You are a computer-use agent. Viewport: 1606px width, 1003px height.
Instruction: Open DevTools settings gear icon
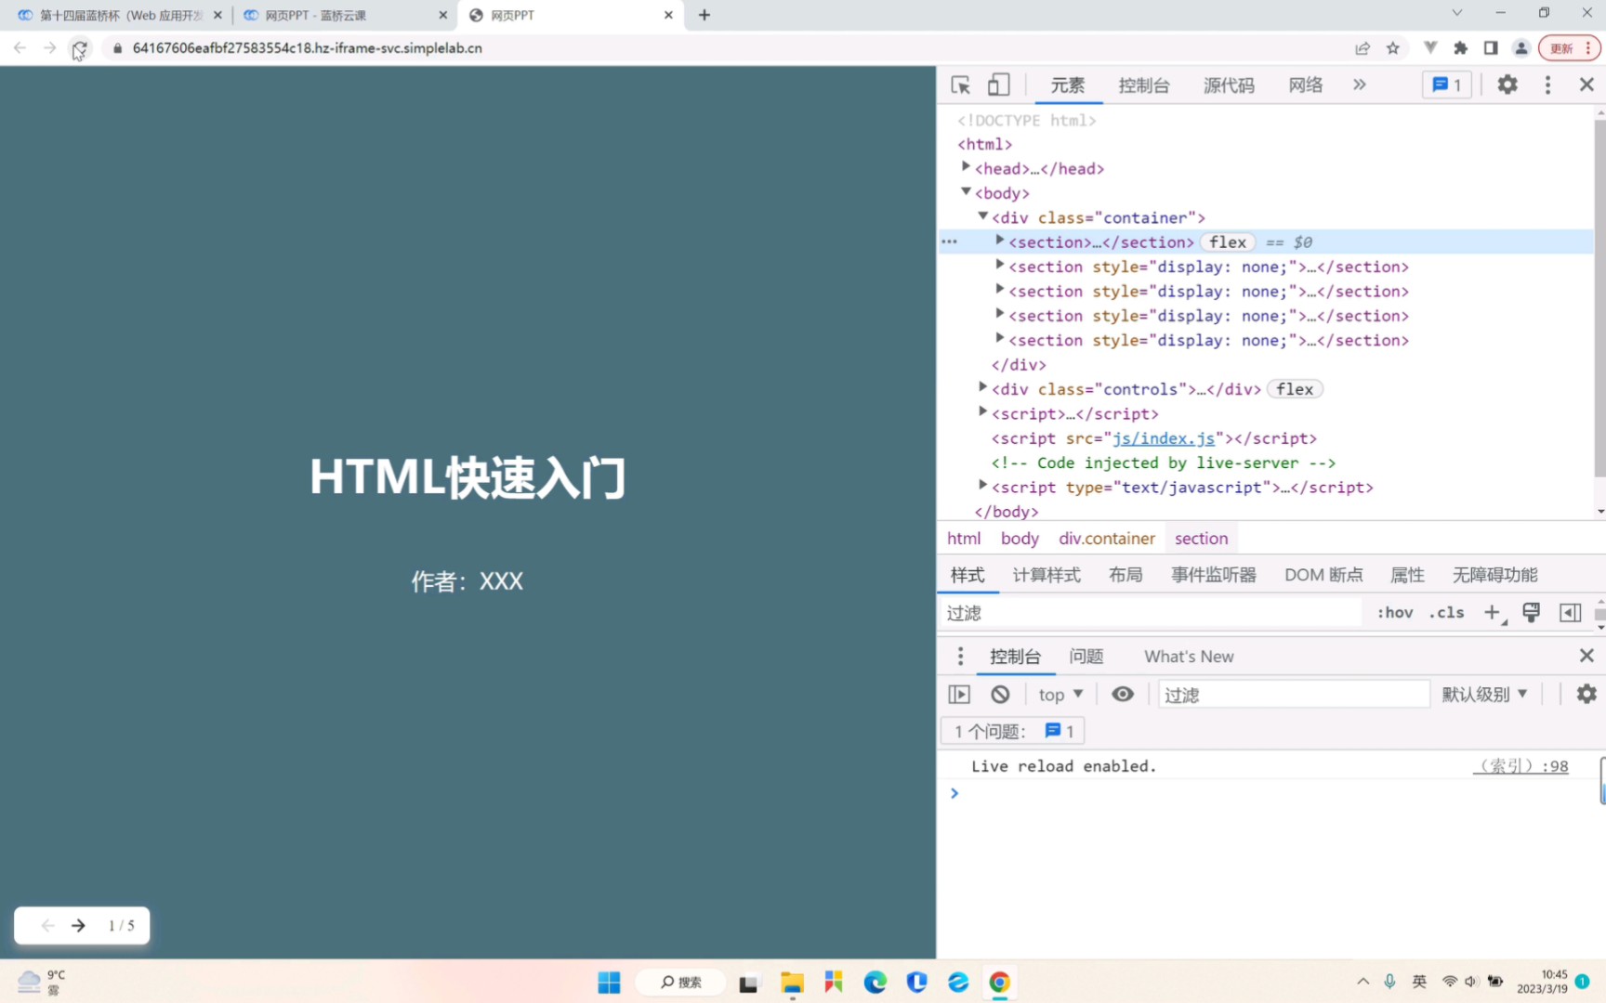point(1507,85)
